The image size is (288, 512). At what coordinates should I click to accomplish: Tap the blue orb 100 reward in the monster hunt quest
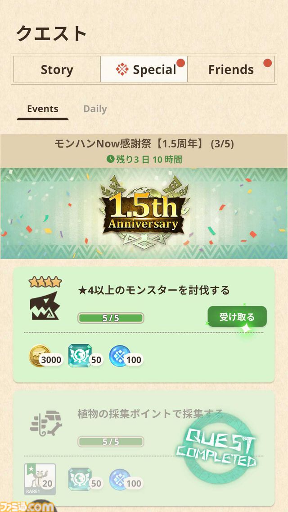(126, 356)
